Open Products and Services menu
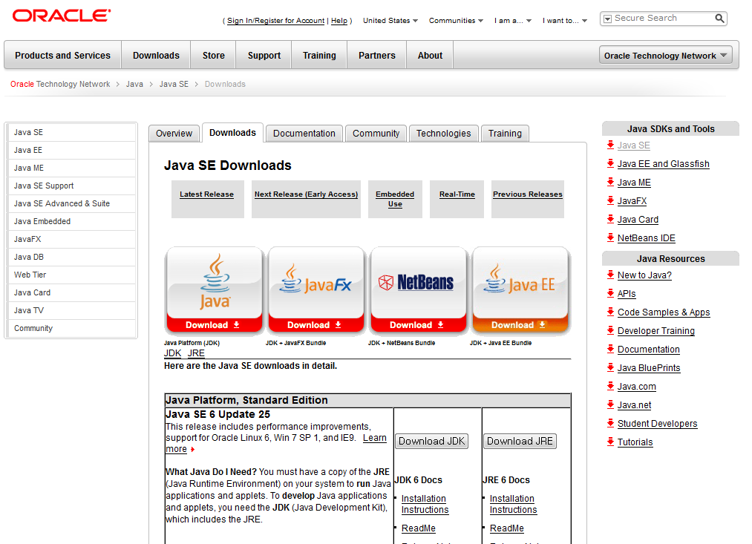752x544 pixels. point(62,55)
